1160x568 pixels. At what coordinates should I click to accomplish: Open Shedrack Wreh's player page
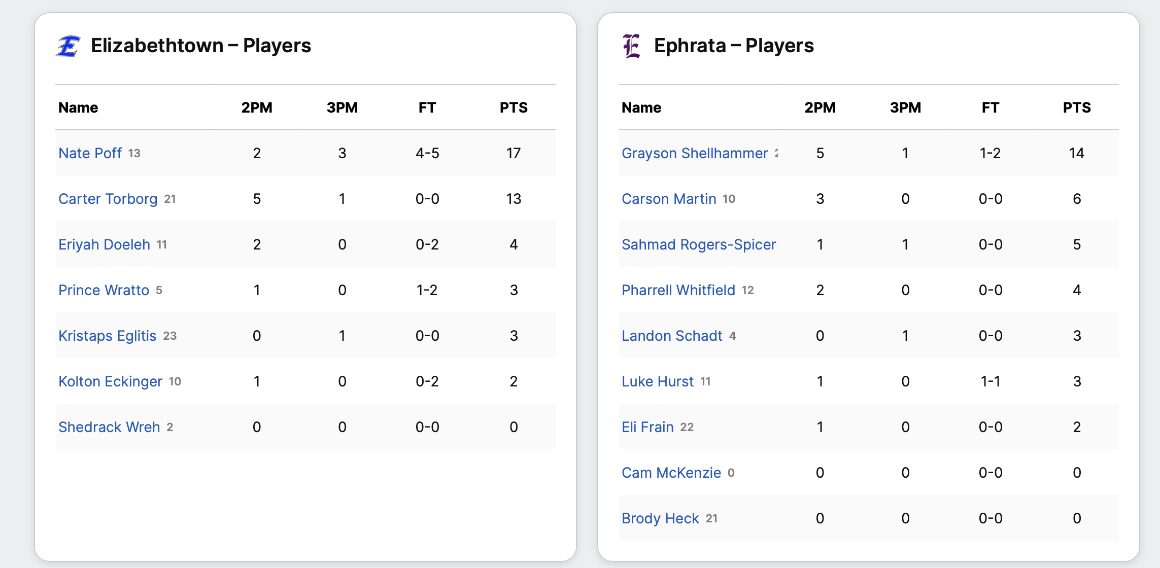(109, 427)
